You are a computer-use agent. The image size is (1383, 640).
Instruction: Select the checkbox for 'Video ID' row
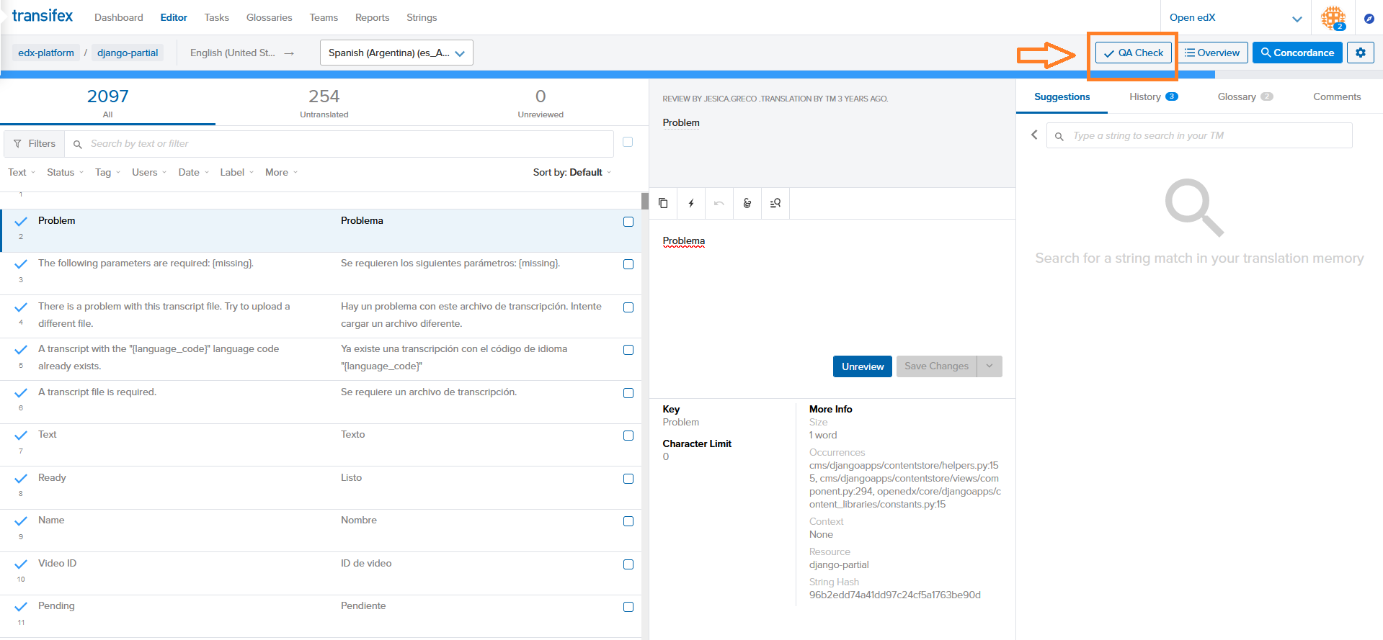[628, 564]
